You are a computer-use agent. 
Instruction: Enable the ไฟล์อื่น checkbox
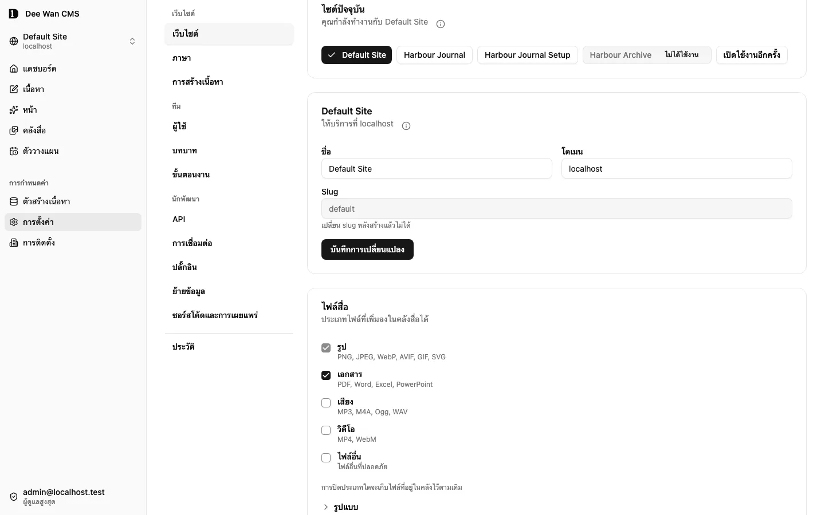[x=326, y=458]
